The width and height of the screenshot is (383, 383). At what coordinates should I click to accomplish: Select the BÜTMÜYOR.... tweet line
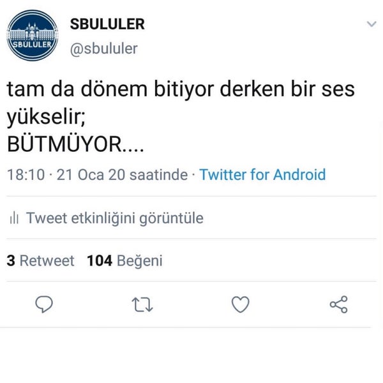point(75,144)
